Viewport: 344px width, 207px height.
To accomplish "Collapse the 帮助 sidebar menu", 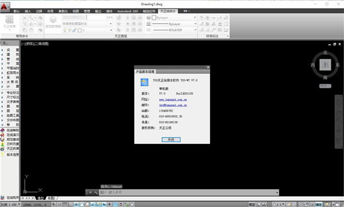I will click(10, 124).
